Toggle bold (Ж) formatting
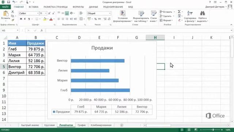234x132 pixels. click(x=21, y=19)
